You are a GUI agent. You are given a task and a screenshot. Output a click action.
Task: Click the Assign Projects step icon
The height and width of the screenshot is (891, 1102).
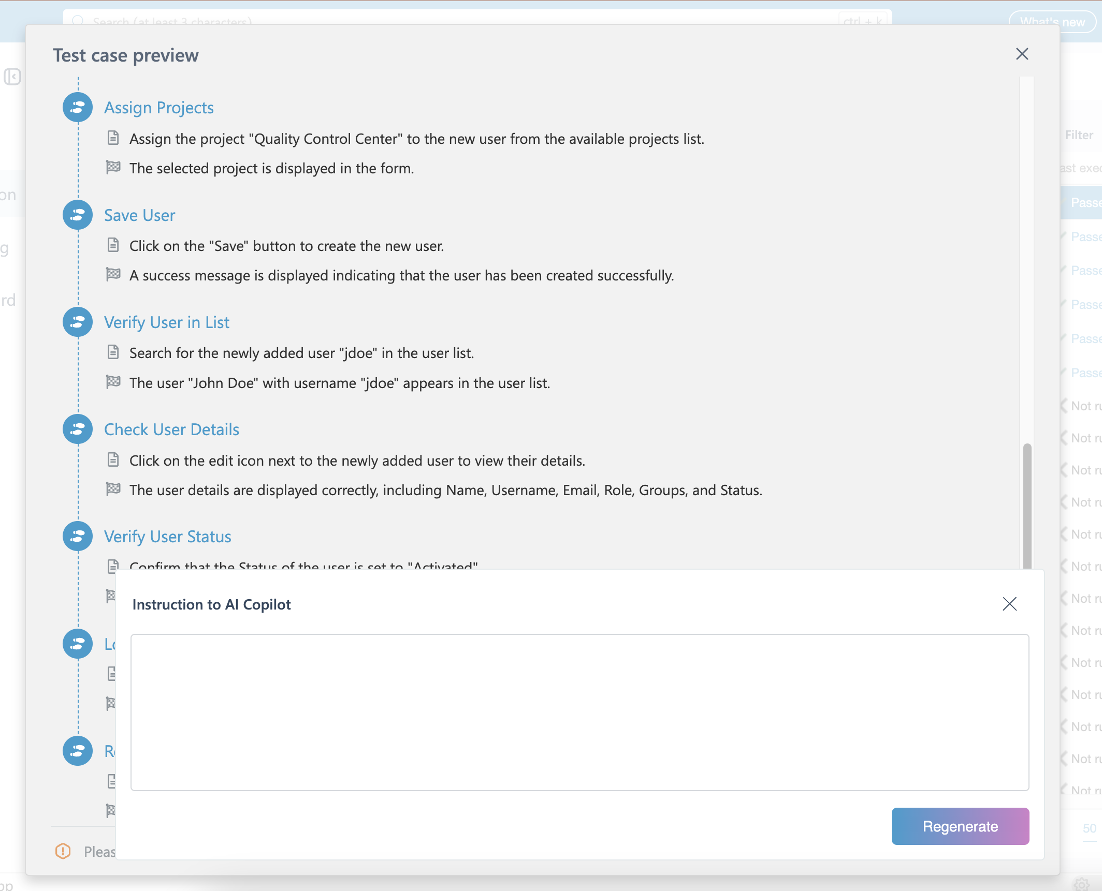[x=78, y=108]
